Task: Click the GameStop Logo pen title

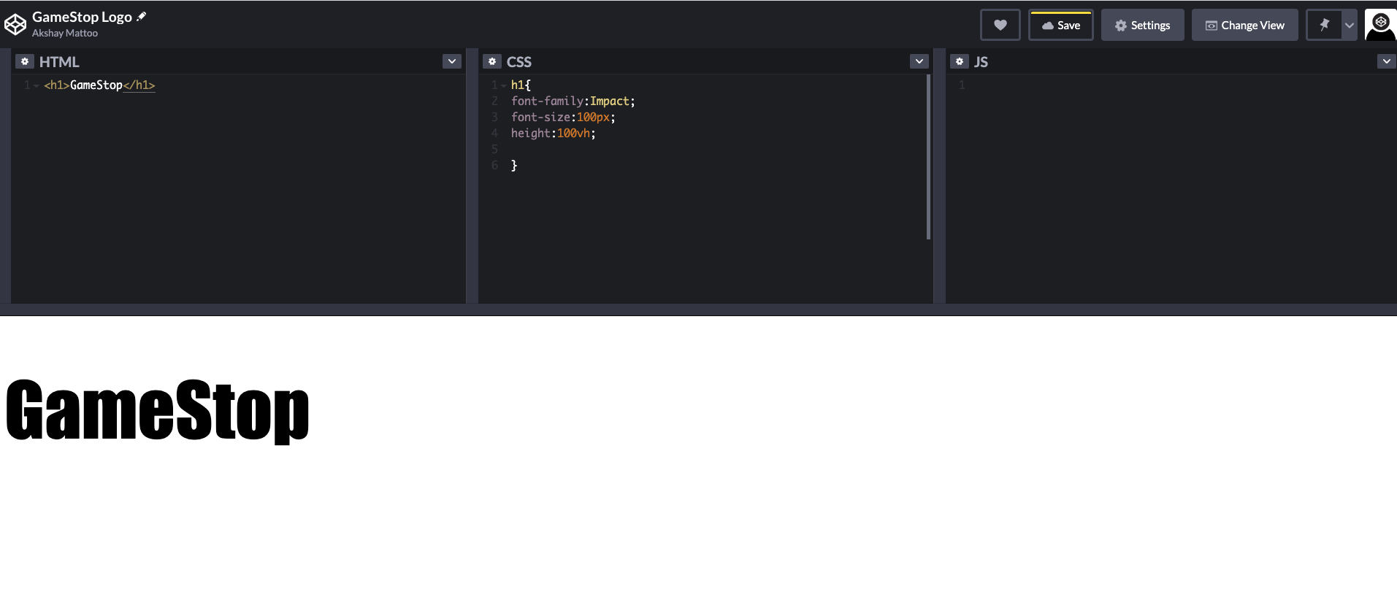Action: coord(82,17)
